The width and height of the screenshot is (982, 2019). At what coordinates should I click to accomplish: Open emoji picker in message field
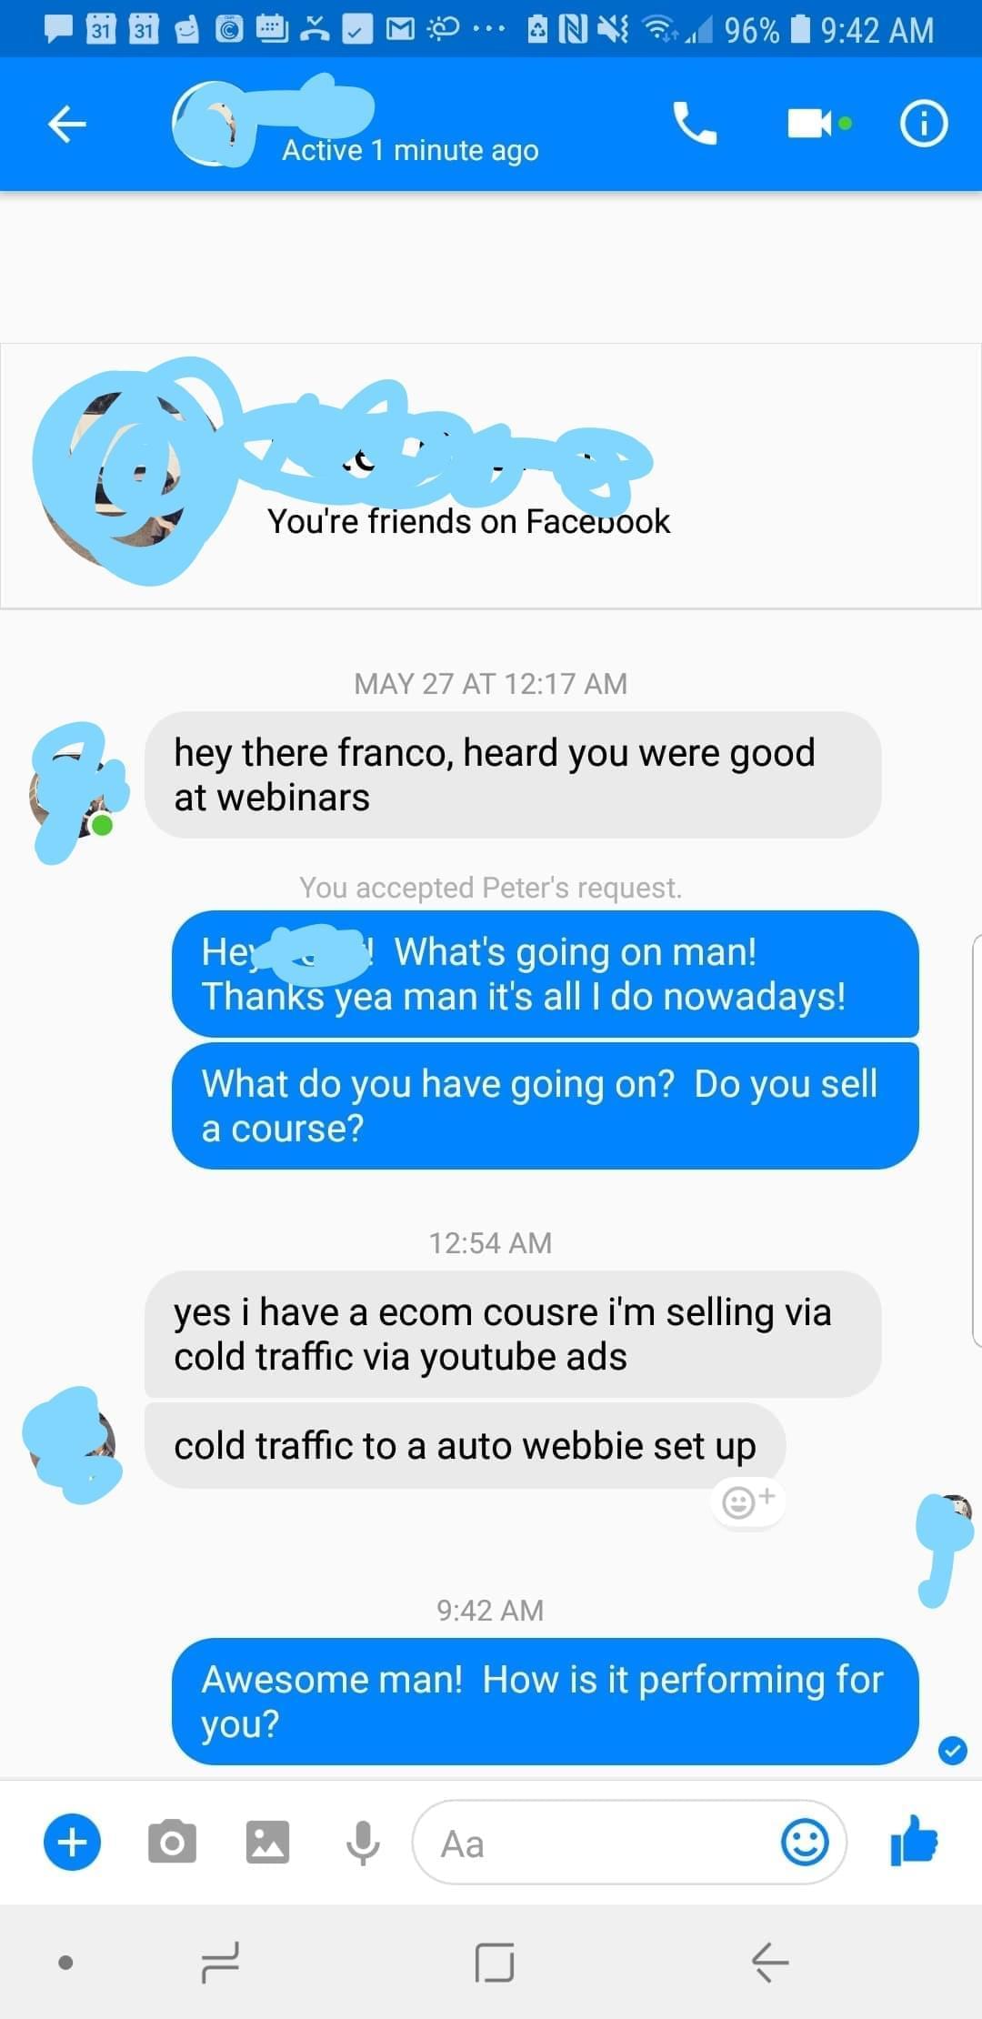[x=805, y=1843]
